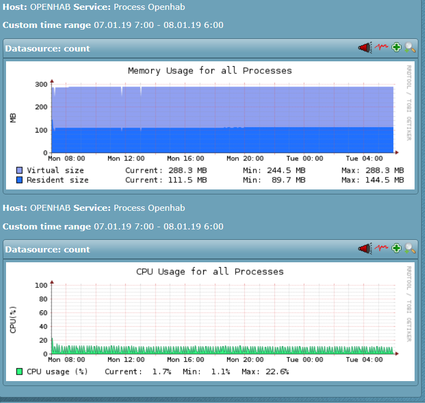Click the Host: OPENHAB header above CPU panel

[94, 208]
